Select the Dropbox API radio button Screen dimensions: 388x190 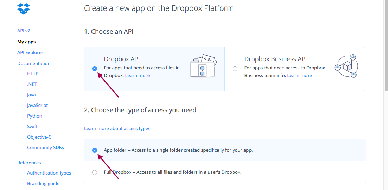[95, 69]
